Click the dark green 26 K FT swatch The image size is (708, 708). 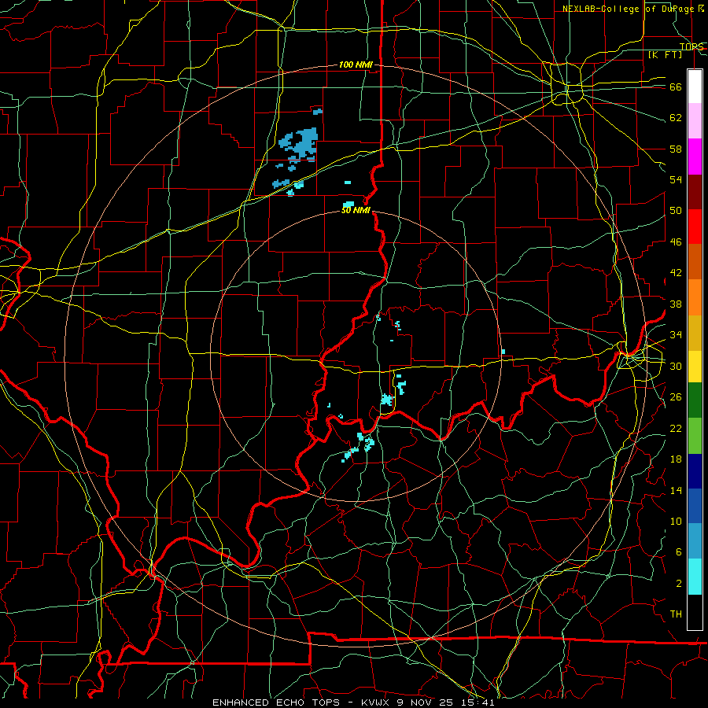coord(695,400)
